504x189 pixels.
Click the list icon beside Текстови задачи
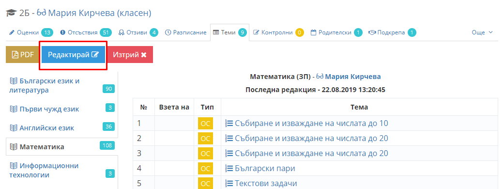tap(229, 184)
